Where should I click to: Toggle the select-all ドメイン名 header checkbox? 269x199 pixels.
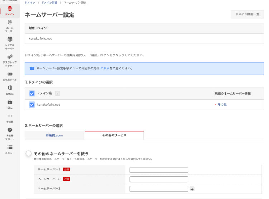click(x=32, y=93)
